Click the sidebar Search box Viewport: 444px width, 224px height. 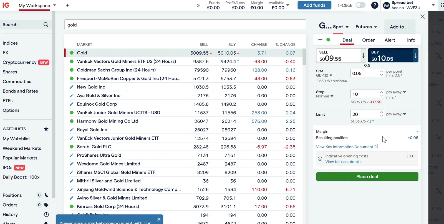coord(26,25)
